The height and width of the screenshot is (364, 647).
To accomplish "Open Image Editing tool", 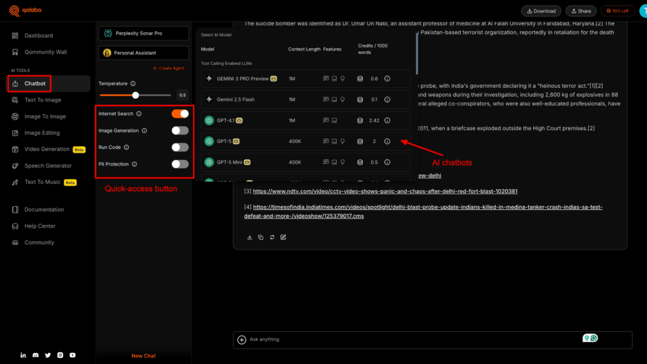I will pyautogui.click(x=42, y=133).
